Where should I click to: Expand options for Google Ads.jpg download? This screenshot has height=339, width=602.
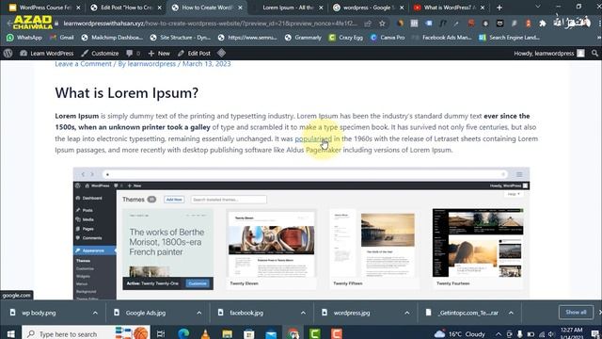tap(198, 313)
